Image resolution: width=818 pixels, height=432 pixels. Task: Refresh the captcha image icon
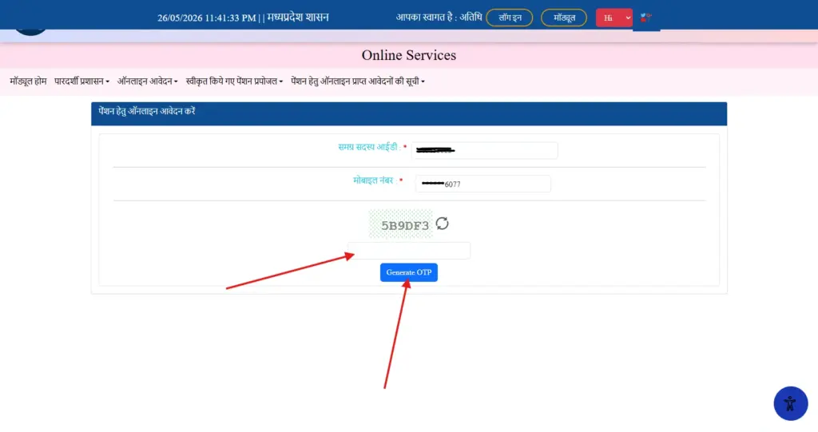click(x=442, y=224)
